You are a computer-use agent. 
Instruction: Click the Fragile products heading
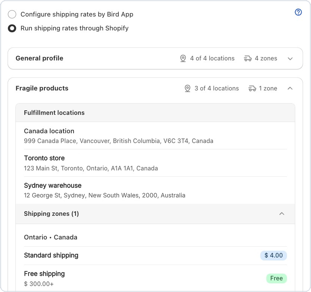tap(42, 88)
